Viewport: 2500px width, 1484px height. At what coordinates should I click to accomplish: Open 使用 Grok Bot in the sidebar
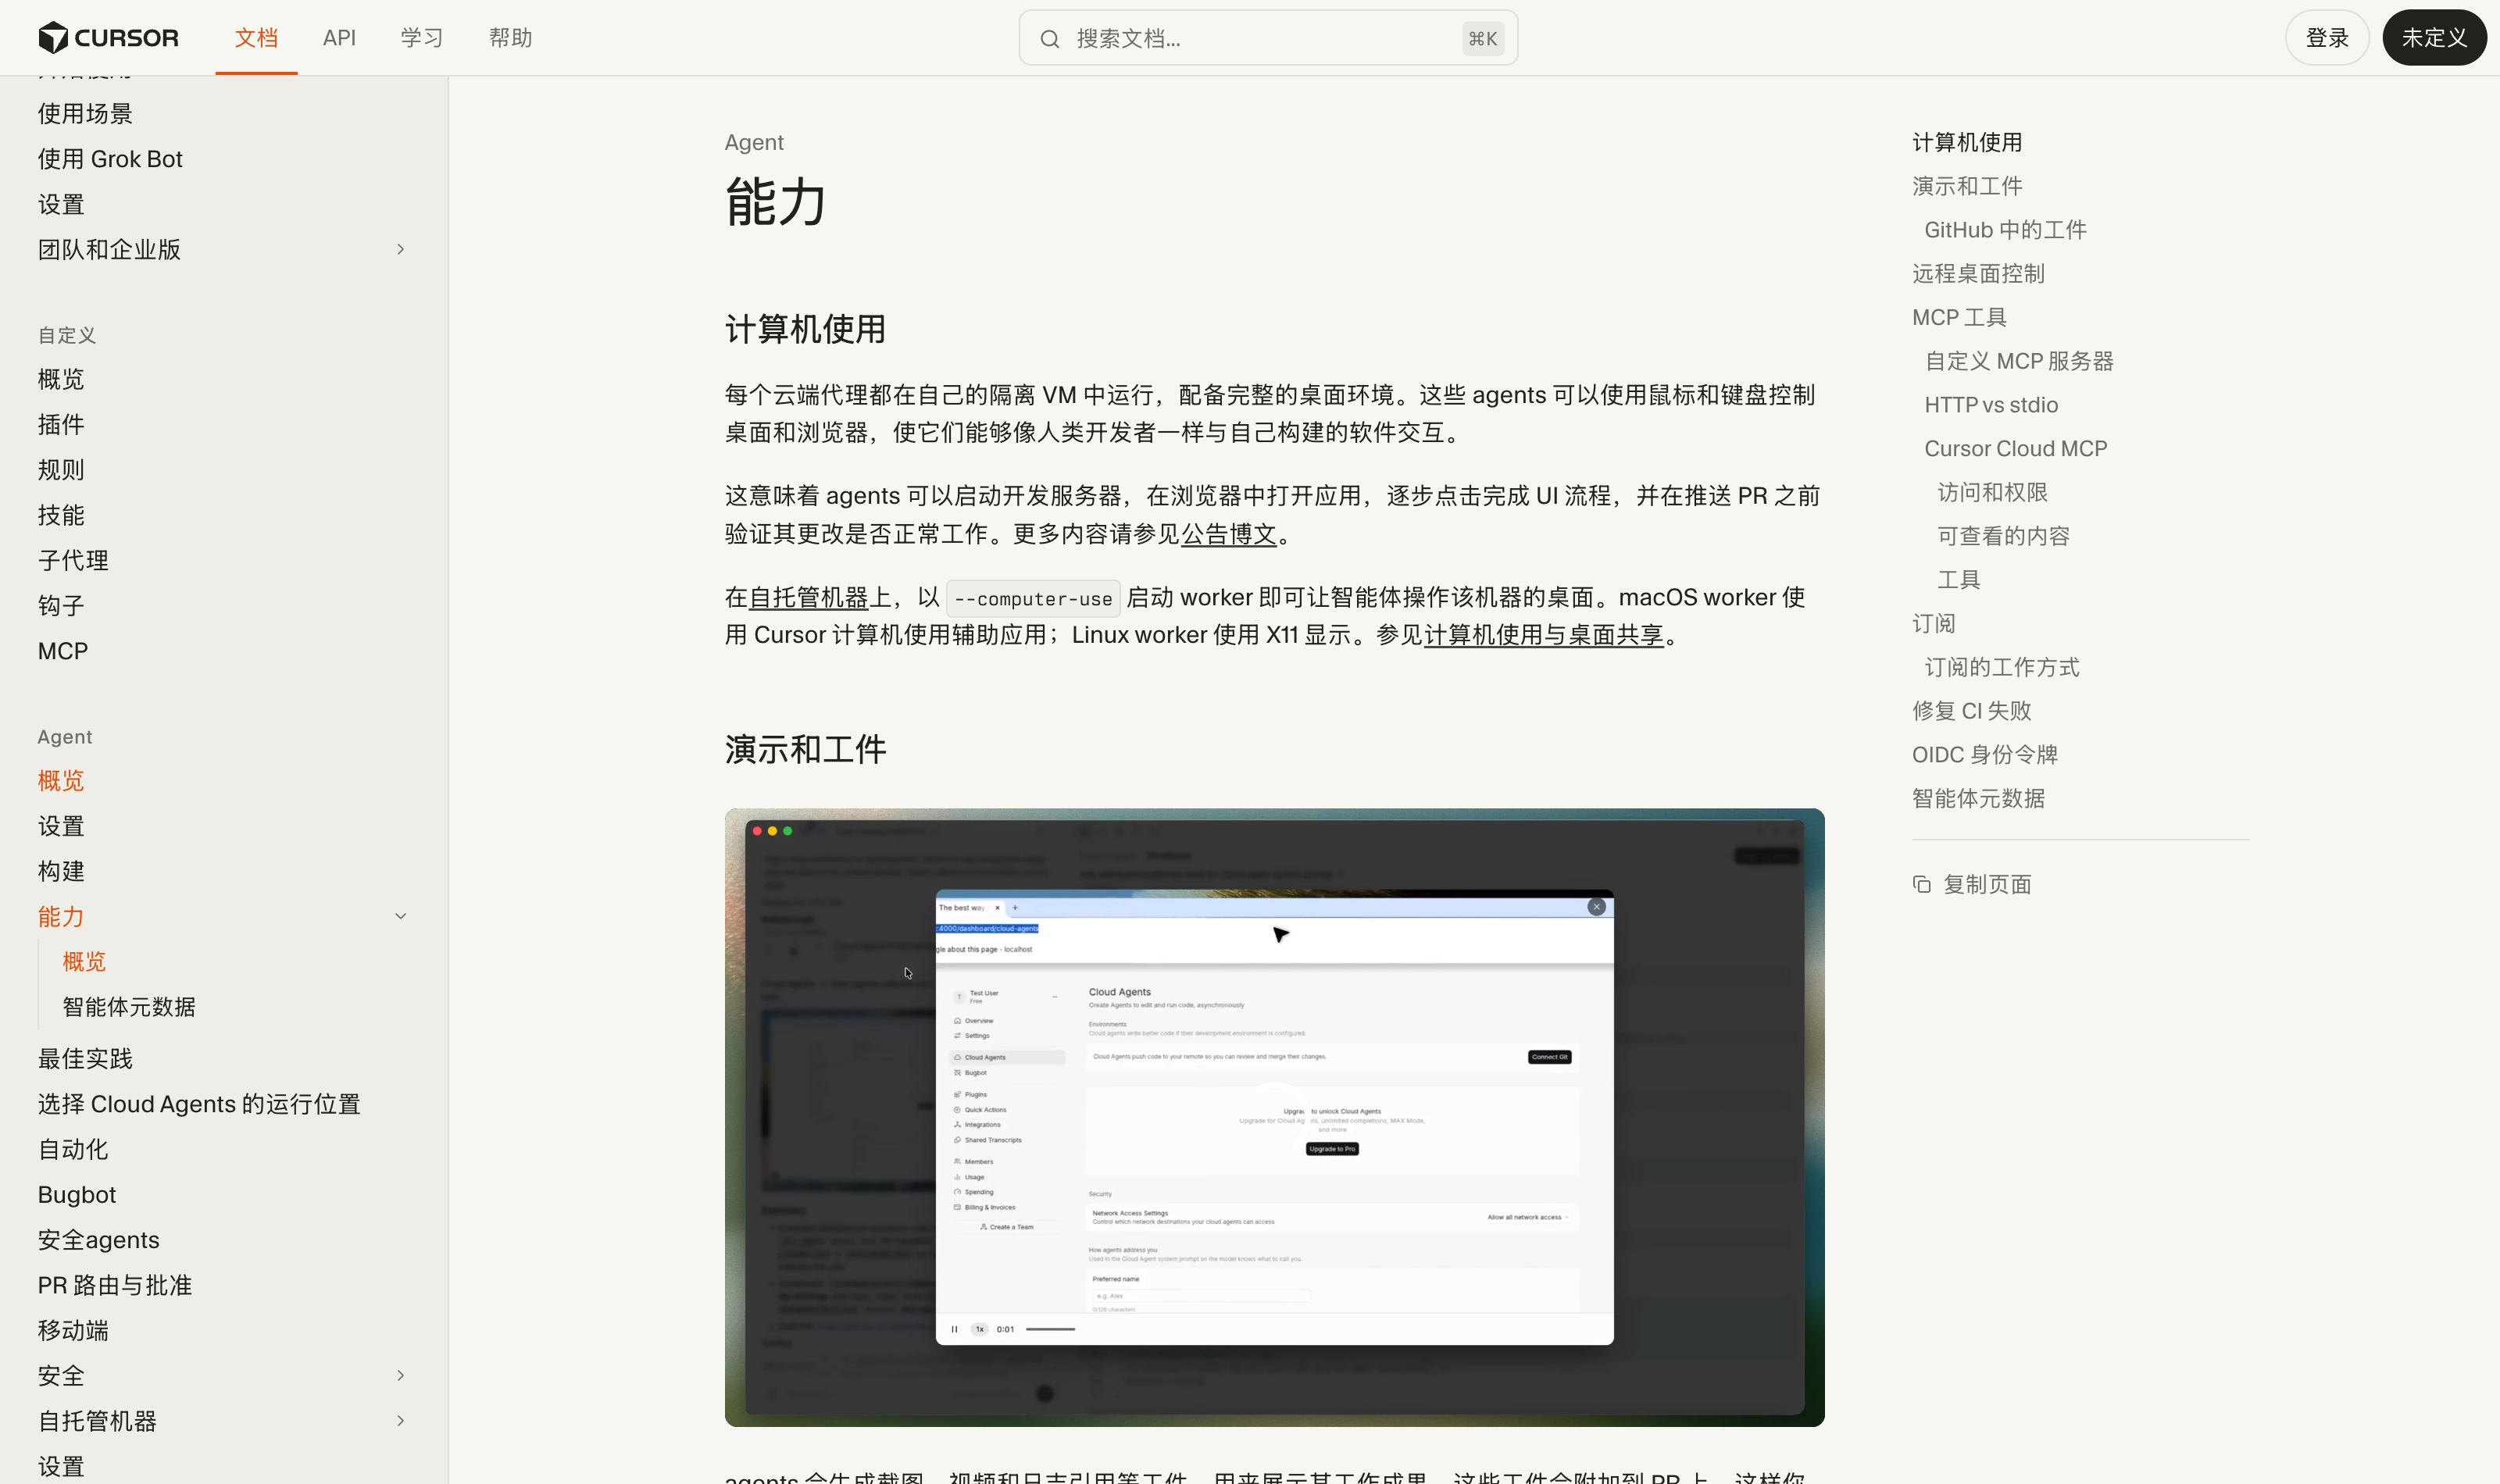tap(110, 159)
